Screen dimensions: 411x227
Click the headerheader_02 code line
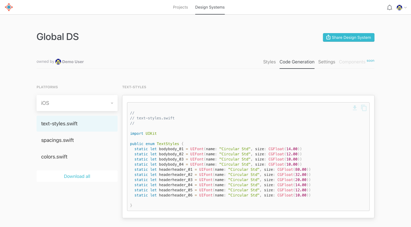223,174
